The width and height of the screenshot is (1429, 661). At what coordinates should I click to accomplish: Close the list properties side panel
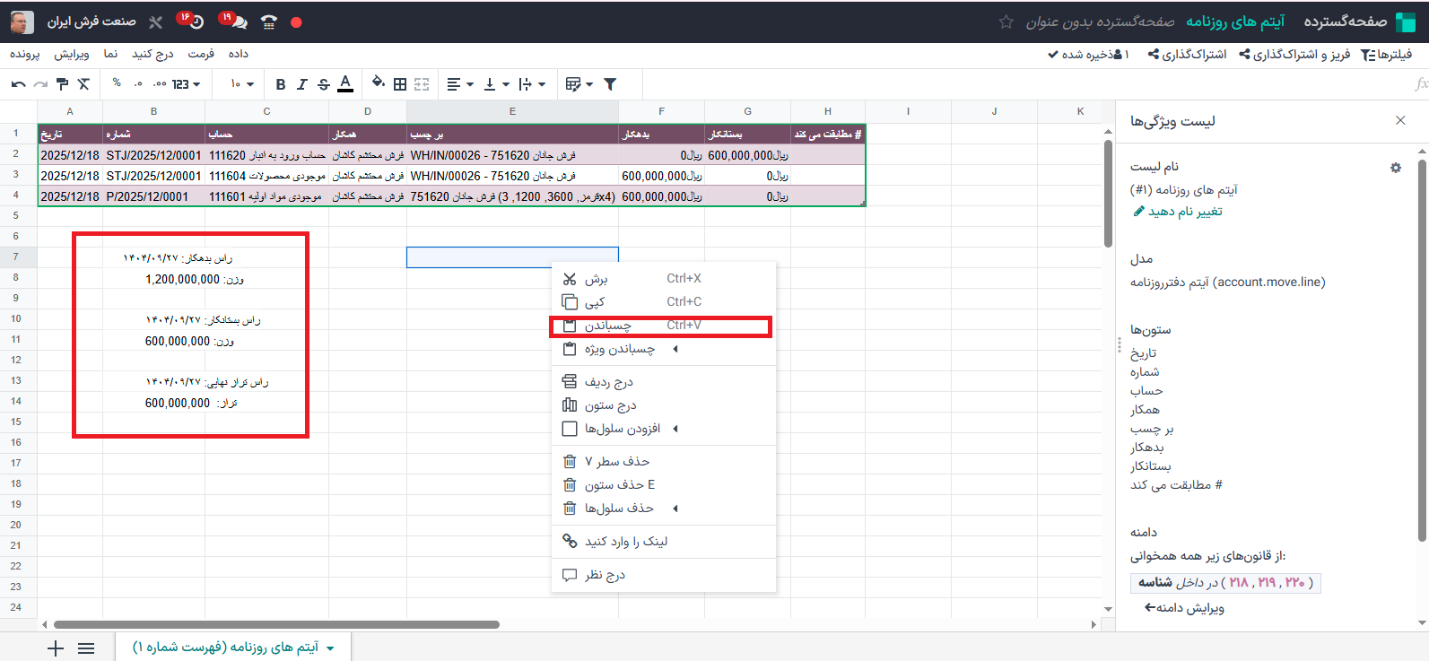1400,120
